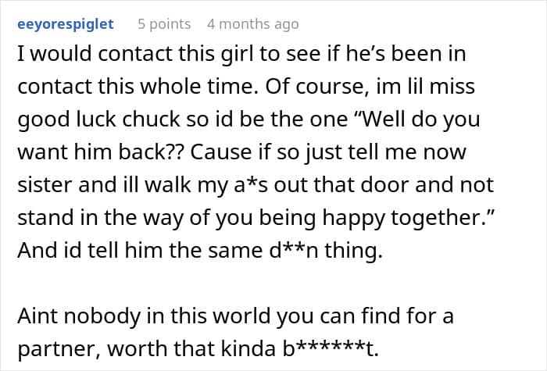Screen dimensions: 547x371
Task: Open the 4 months ago timestamp
Action: (252, 24)
